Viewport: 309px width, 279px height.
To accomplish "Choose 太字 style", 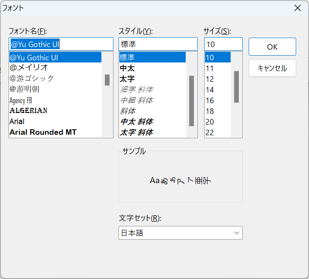I will coord(152,79).
